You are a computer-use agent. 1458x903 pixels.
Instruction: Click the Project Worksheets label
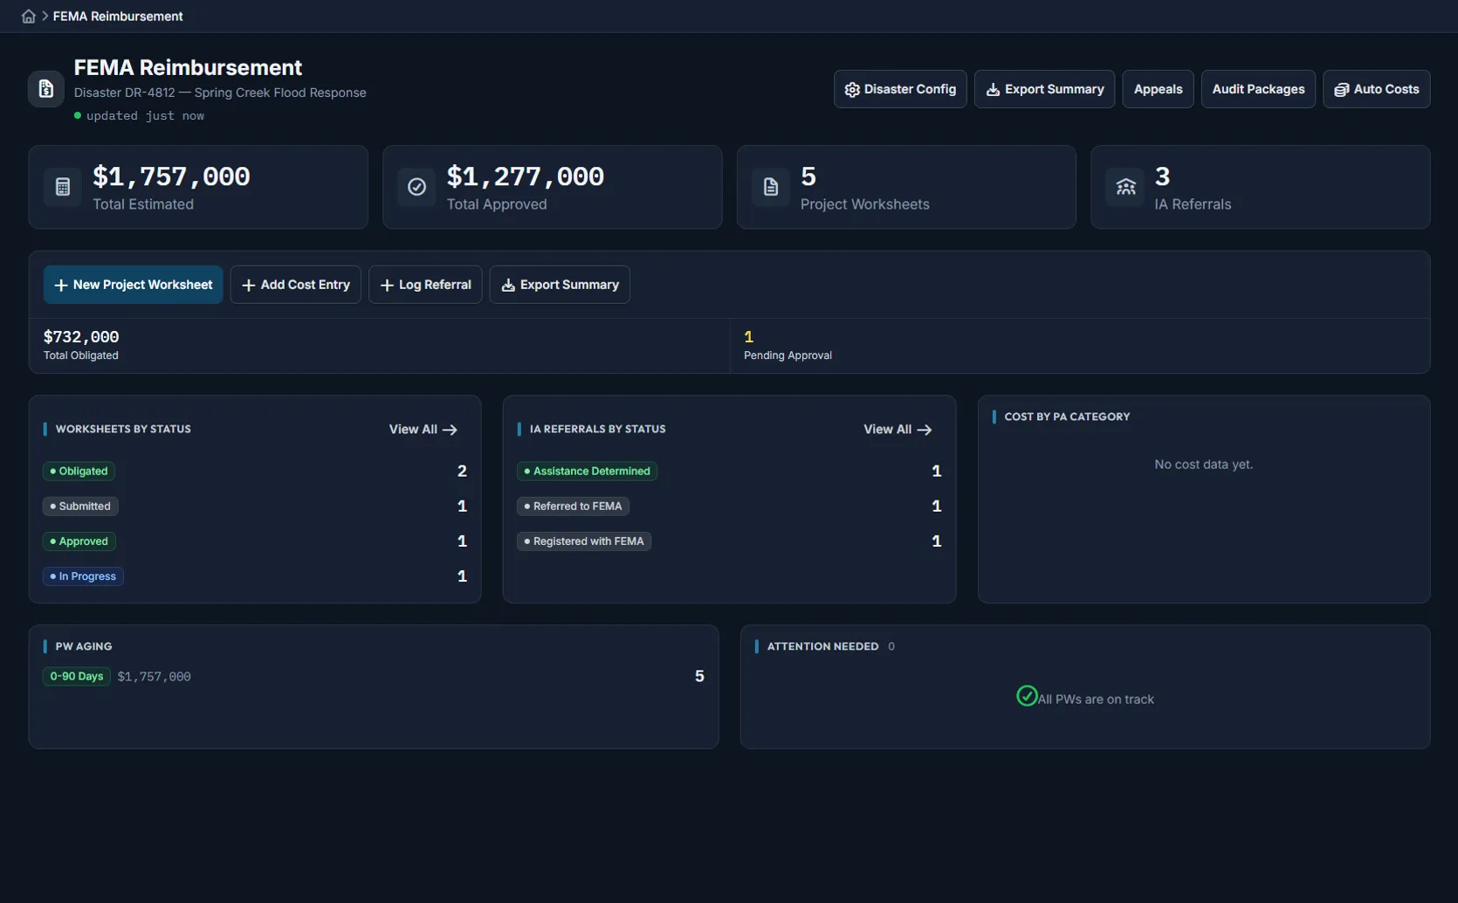click(865, 204)
